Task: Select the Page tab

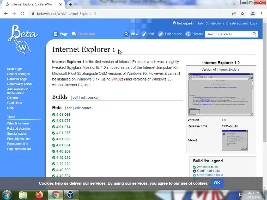Action: coord(60,34)
